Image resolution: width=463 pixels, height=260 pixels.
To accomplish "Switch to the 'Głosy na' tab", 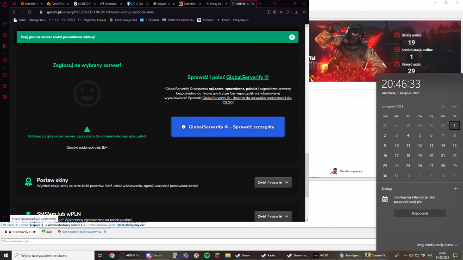I will 216,4.
